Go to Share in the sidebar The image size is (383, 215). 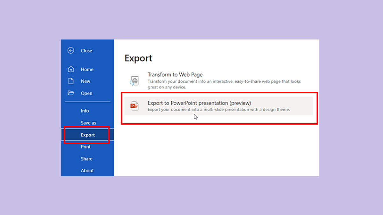click(x=86, y=159)
